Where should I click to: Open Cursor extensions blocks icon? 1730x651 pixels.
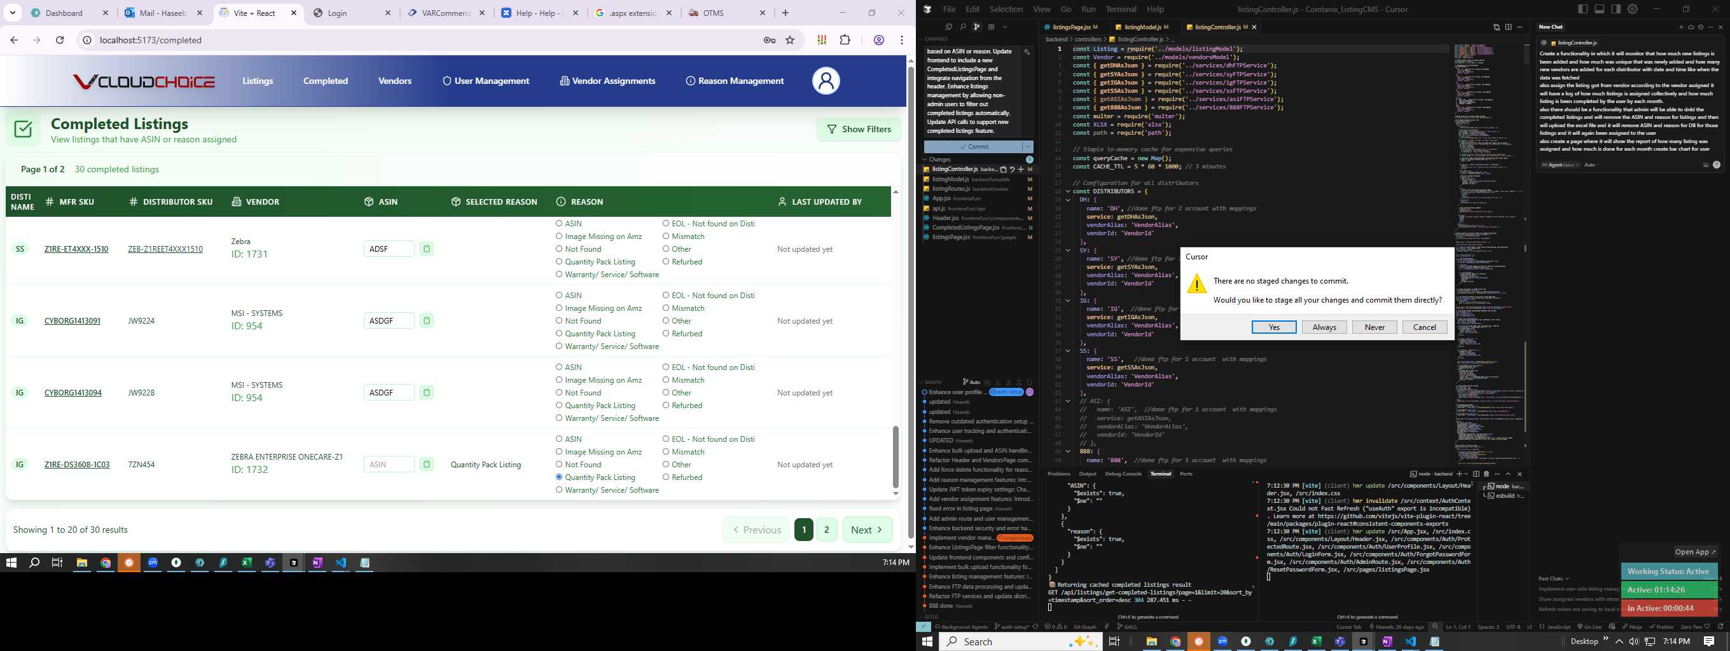[x=992, y=27]
